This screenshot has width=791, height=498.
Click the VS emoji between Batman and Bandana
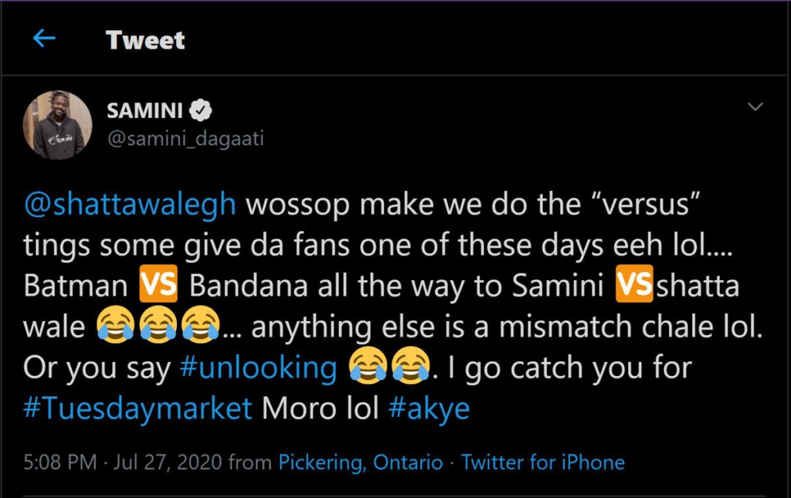pos(158,286)
